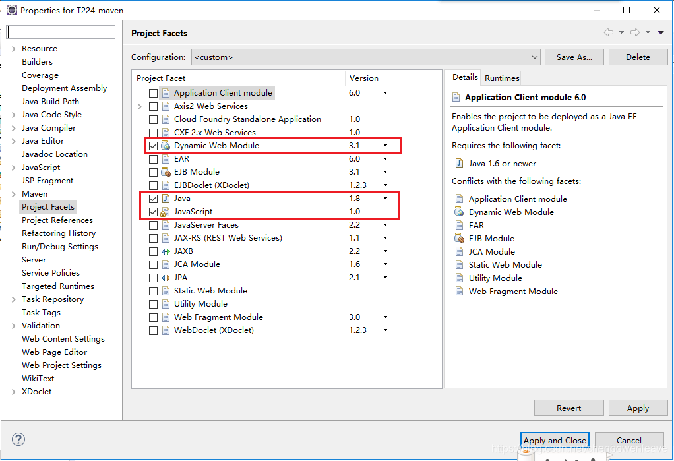Viewport: 674px width, 461px height.
Task: Switch to the Runtimes tab
Action: point(501,78)
